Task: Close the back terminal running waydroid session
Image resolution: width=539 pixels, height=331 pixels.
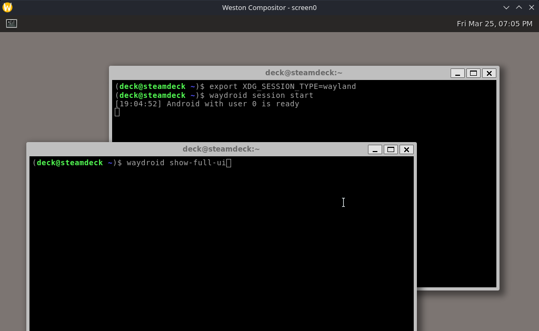Action: [489, 73]
